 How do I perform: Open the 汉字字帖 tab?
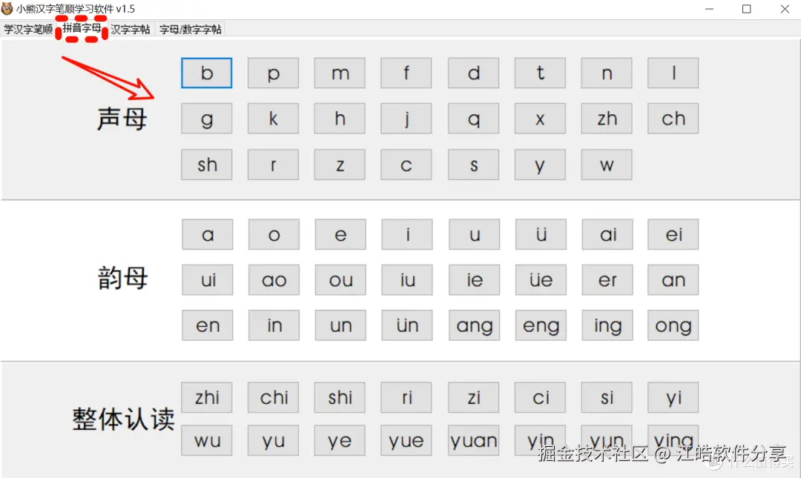point(131,30)
